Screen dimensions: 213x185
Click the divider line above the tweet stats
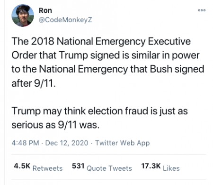click(109, 154)
